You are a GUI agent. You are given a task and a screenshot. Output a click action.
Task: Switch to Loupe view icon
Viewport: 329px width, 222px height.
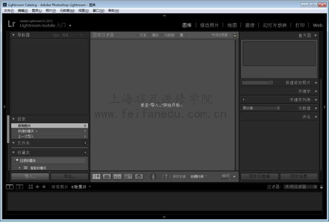coord(107,177)
